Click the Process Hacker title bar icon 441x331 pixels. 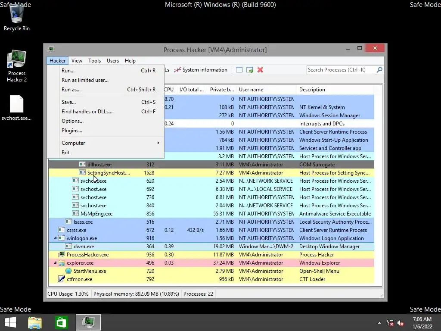(51, 49)
